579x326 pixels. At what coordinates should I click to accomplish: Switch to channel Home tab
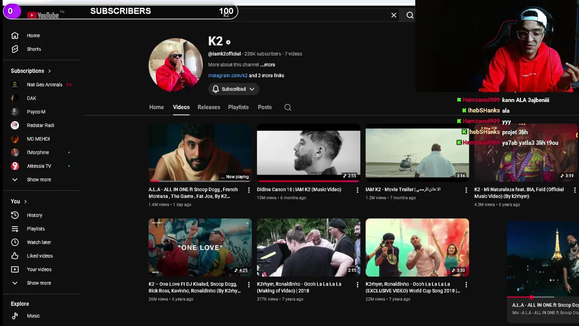(x=157, y=107)
